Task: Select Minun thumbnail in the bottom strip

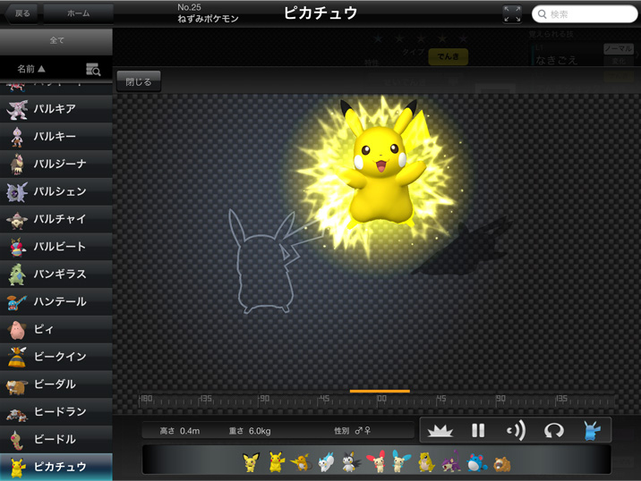Action: [x=401, y=462]
